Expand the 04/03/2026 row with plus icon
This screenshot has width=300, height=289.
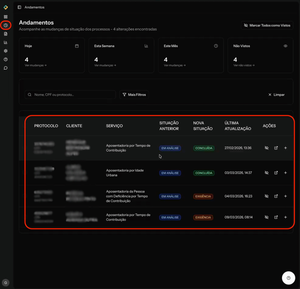pos(286,196)
